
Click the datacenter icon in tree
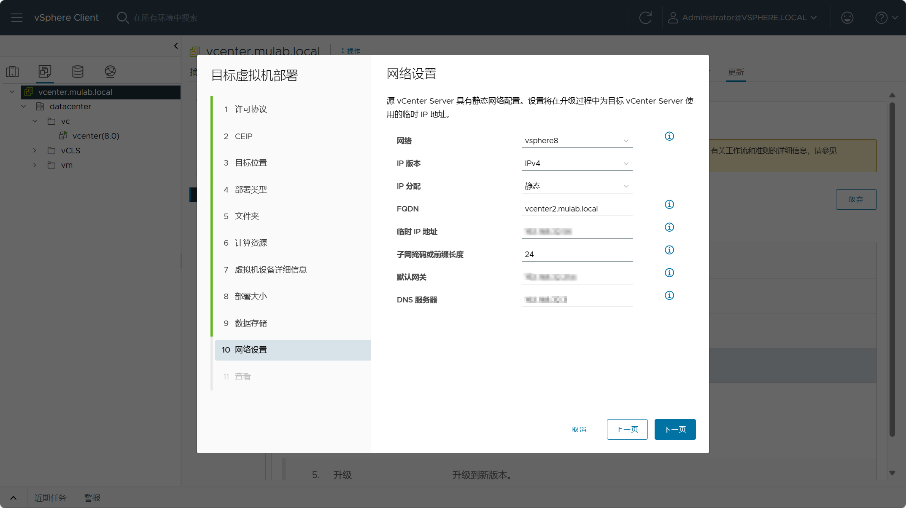(x=40, y=107)
